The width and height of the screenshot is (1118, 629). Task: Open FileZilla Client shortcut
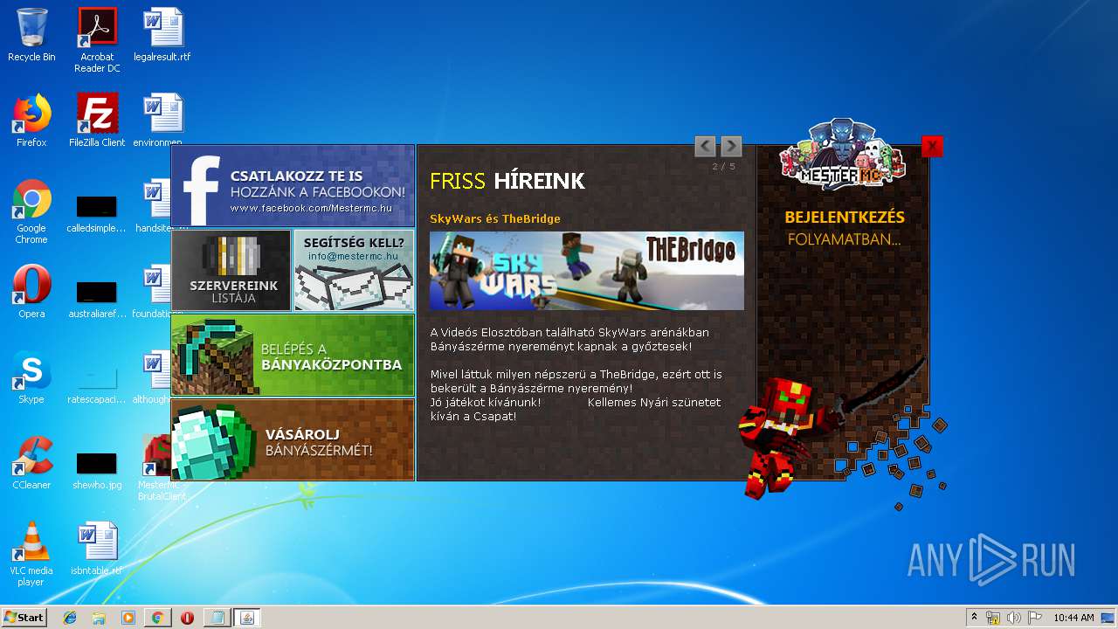(97, 121)
